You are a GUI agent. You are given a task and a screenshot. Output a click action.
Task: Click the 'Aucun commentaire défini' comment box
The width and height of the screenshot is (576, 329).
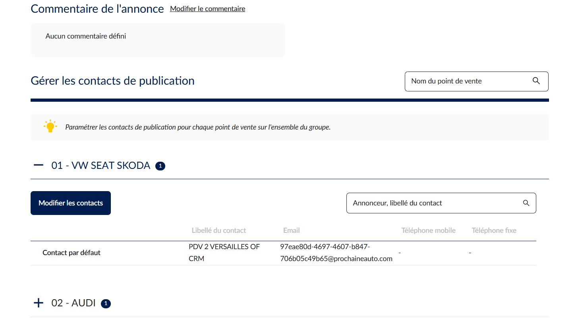pos(158,40)
